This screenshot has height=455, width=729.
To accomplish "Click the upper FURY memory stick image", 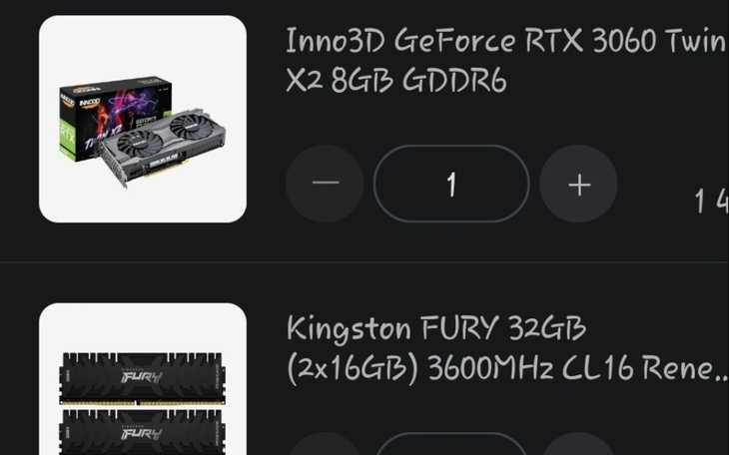I will [x=142, y=378].
